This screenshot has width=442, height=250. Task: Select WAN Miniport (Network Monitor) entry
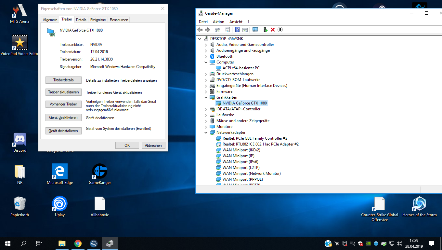252,174
